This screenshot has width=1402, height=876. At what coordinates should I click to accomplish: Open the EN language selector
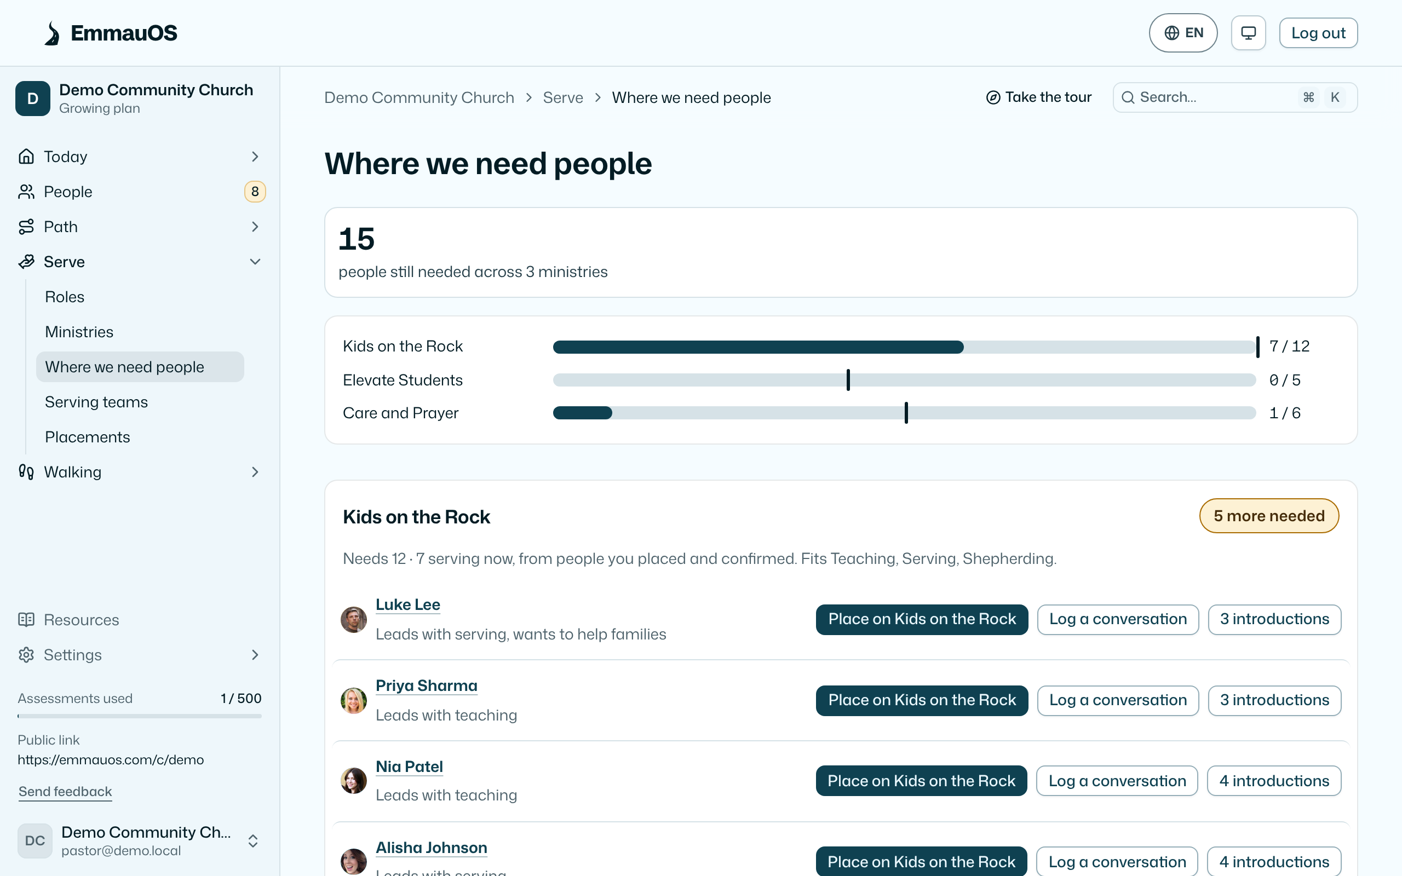[1183, 33]
